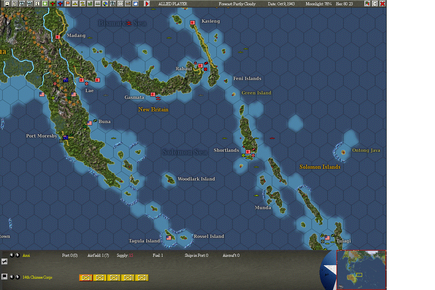The height and width of the screenshot is (290, 435).
Task: Click the 'C' icon in top right
Action: tap(375, 4)
